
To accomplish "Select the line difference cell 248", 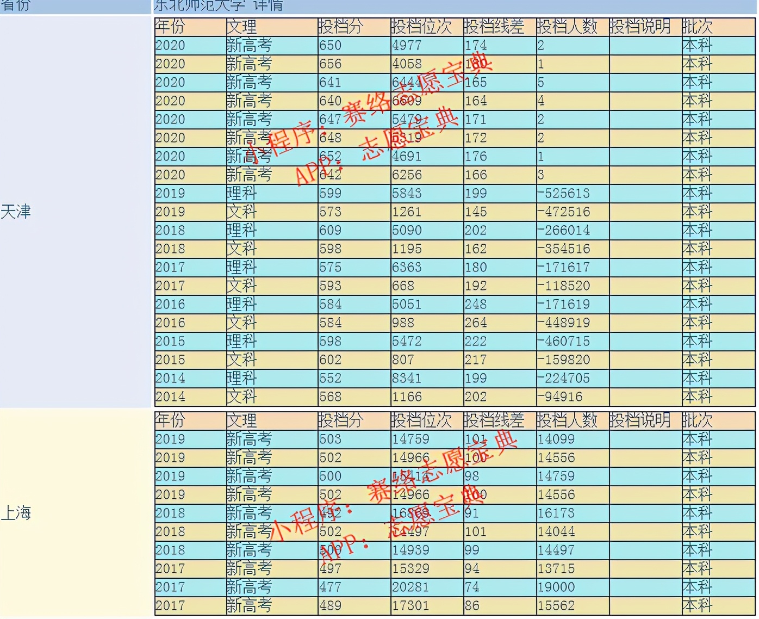I will (x=500, y=304).
